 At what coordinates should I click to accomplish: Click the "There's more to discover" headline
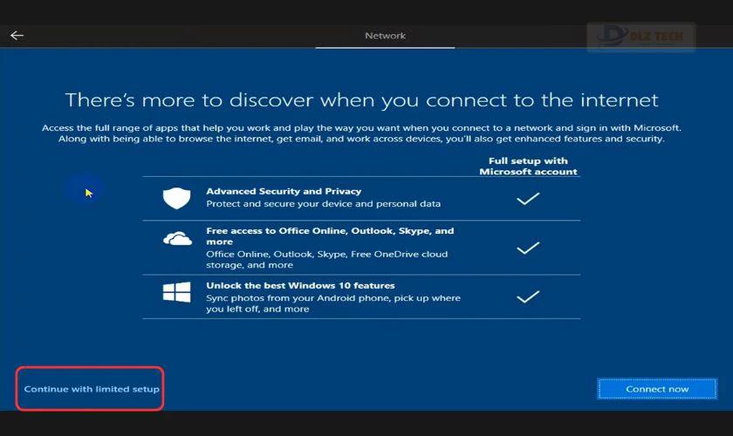tap(362, 100)
